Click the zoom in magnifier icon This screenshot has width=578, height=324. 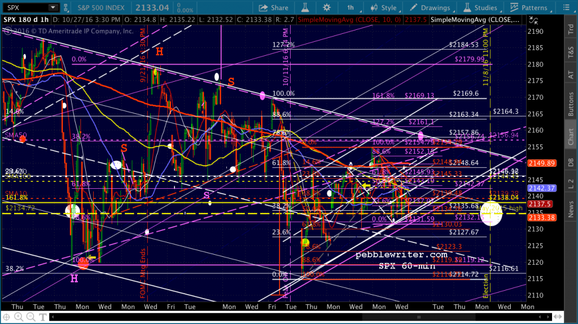[x=19, y=317]
